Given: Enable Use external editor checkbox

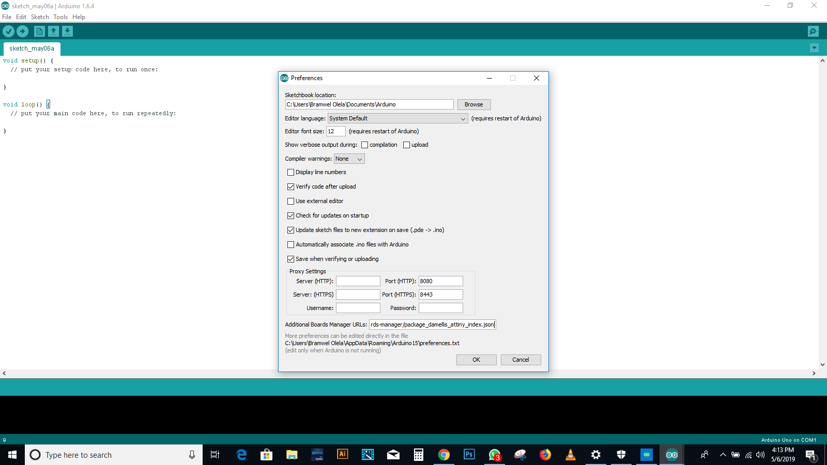Looking at the screenshot, I should [x=290, y=202].
